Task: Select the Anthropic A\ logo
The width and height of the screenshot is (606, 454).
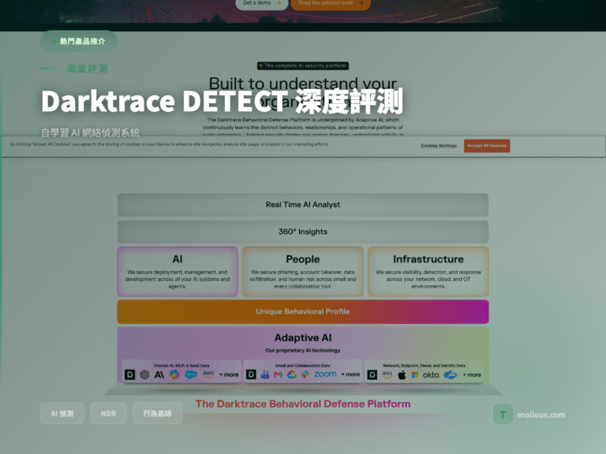Action: click(x=159, y=374)
